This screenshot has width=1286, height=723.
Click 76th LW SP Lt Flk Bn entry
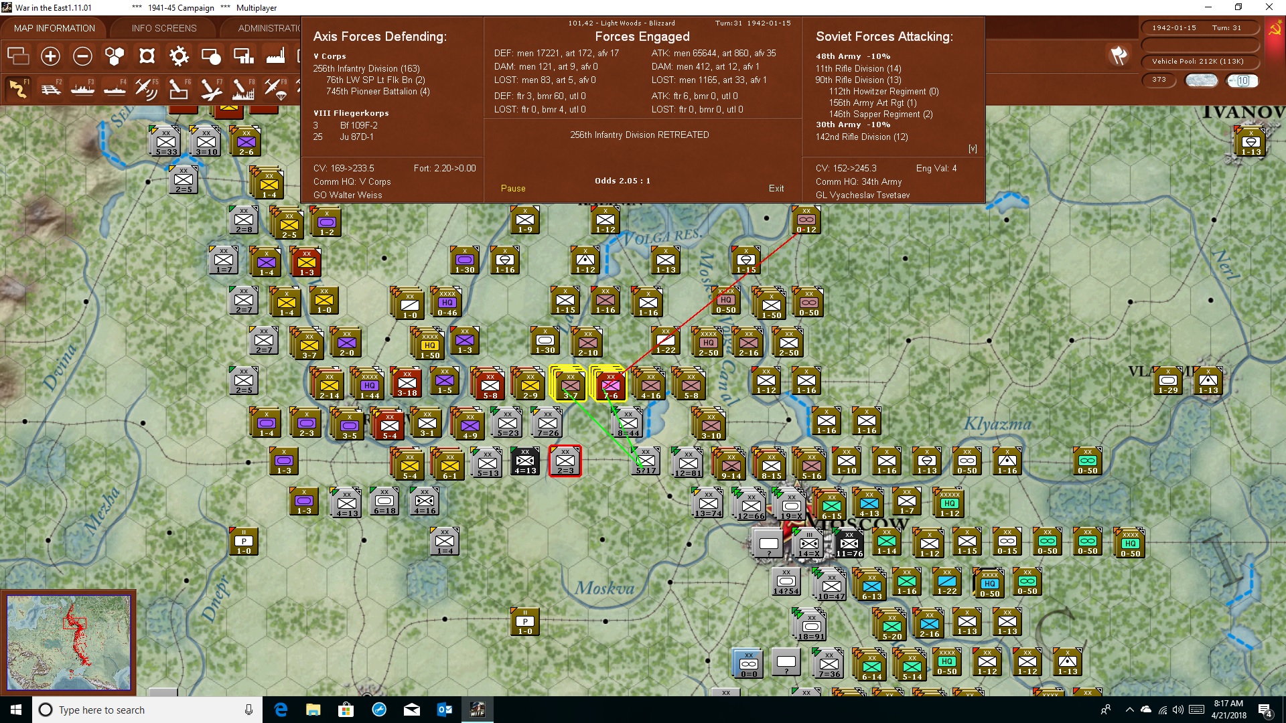coord(376,80)
